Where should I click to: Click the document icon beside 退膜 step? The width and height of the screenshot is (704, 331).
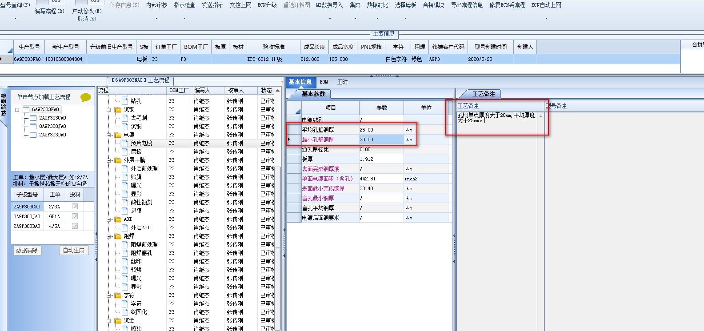tap(125, 211)
